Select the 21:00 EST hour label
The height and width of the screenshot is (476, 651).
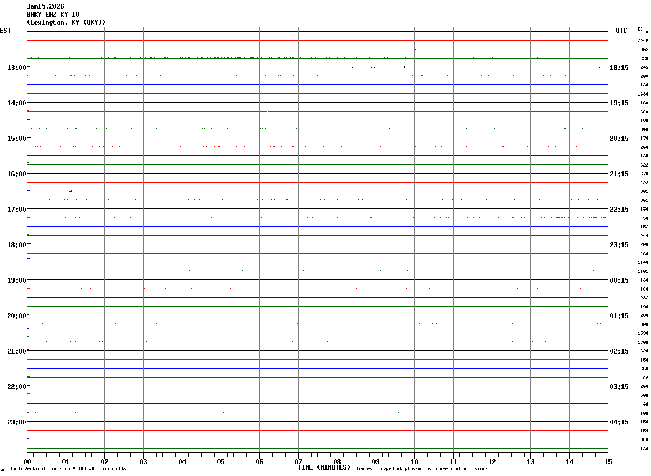point(16,351)
